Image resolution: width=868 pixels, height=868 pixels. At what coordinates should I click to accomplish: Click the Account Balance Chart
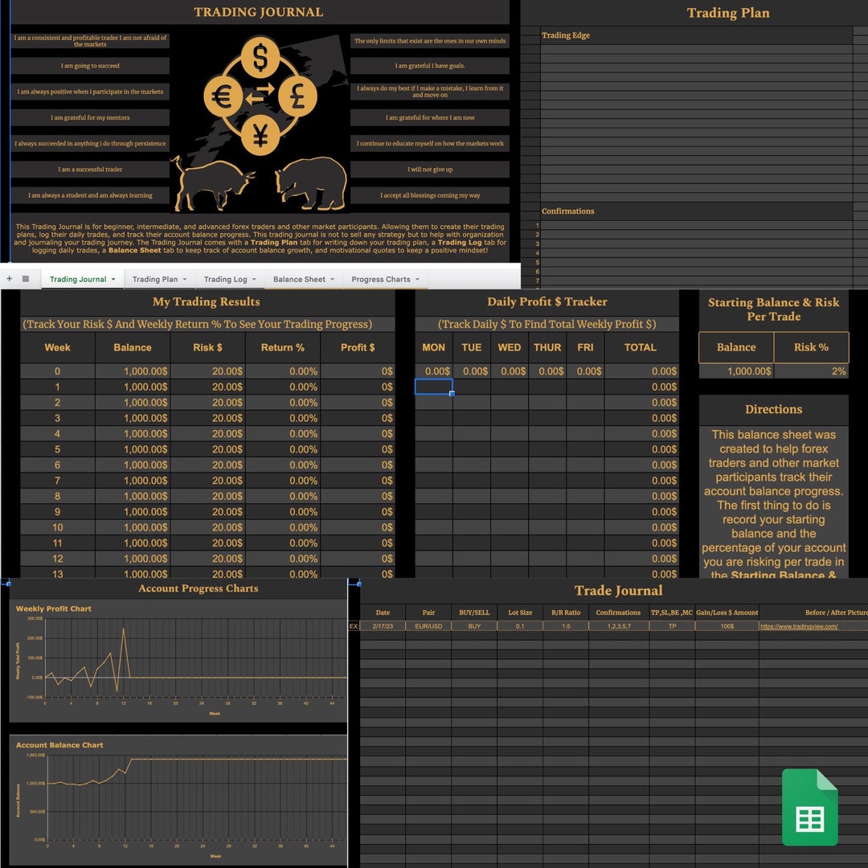coord(177,800)
